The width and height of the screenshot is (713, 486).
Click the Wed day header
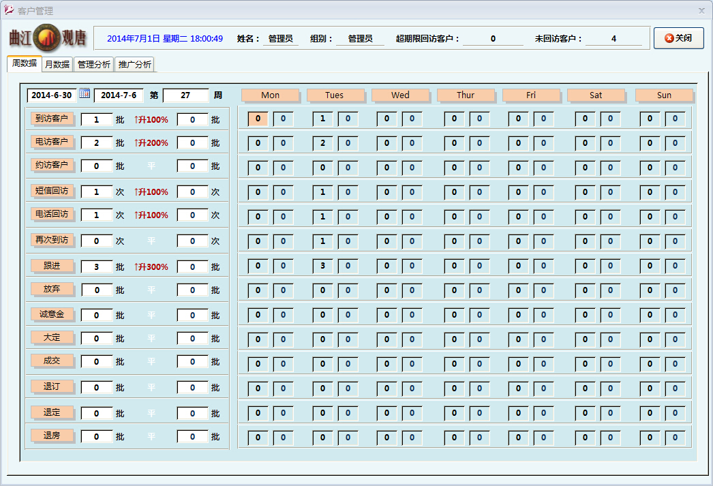click(400, 95)
